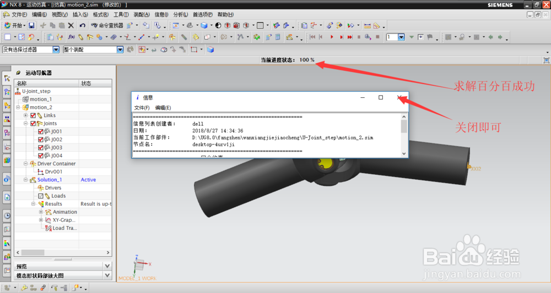This screenshot has height=293, width=551.
Task: Click the gear coupler icon
Action: (99, 37)
